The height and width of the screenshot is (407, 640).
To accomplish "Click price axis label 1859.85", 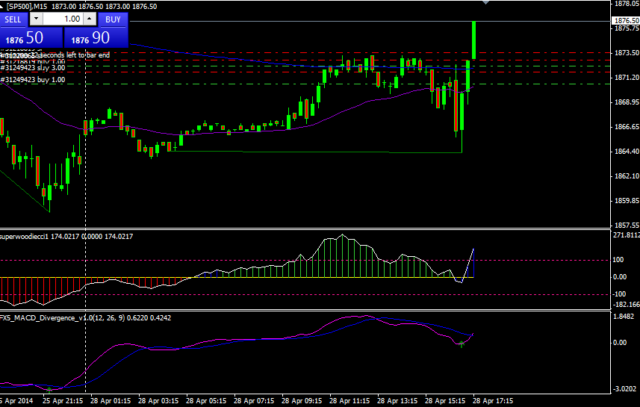I will pos(626,201).
